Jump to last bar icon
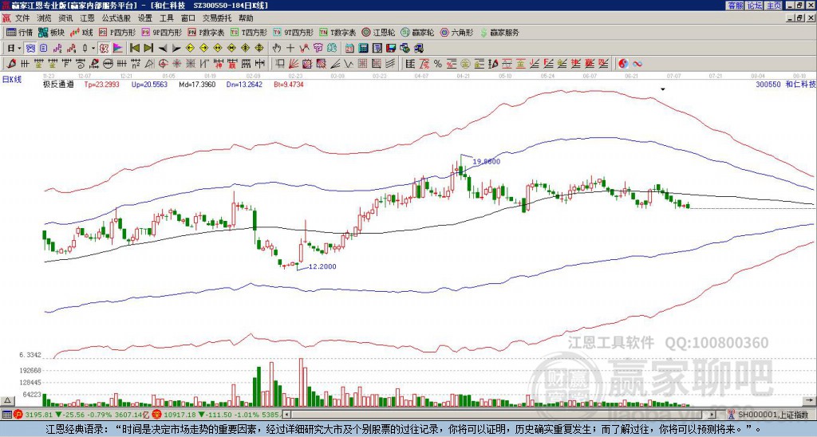The image size is (817, 437). [148, 49]
